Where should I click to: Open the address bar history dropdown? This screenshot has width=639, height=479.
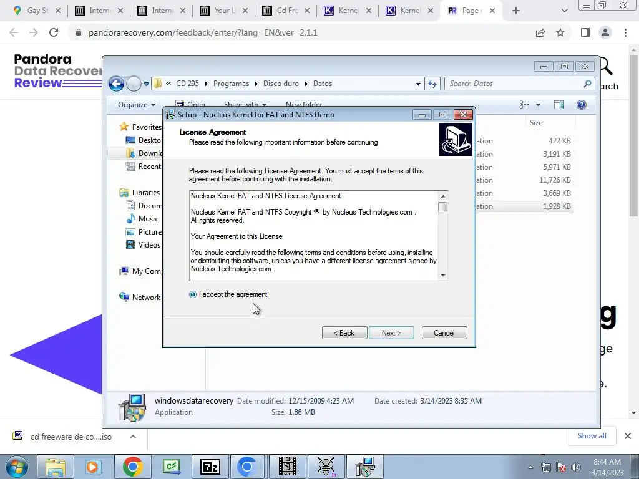coord(418,84)
